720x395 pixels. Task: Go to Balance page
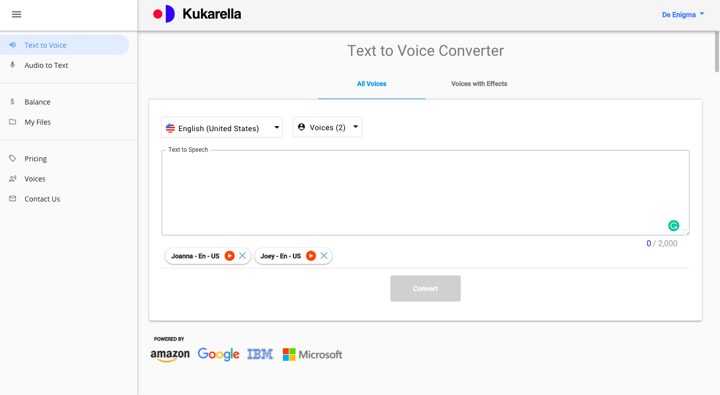(37, 102)
